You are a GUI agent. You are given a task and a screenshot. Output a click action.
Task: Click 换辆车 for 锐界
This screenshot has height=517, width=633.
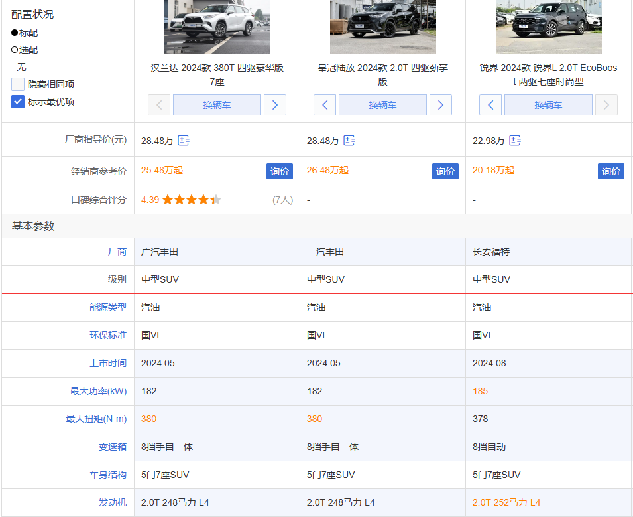(x=548, y=105)
